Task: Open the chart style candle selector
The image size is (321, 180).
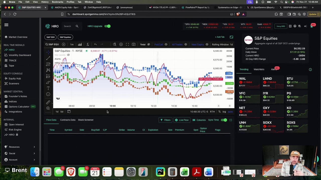Action: [x=80, y=44]
